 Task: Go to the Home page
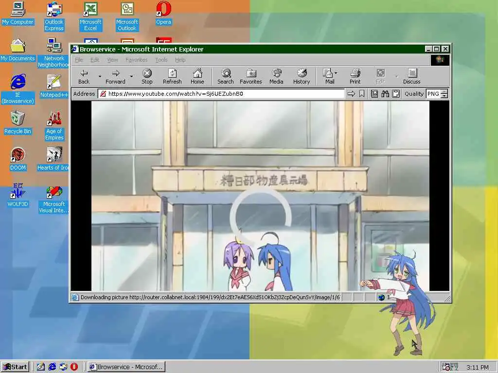pyautogui.click(x=197, y=76)
